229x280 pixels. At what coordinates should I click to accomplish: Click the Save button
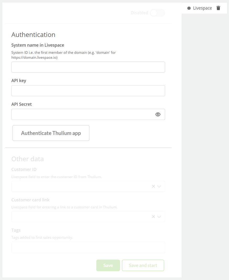(108, 265)
